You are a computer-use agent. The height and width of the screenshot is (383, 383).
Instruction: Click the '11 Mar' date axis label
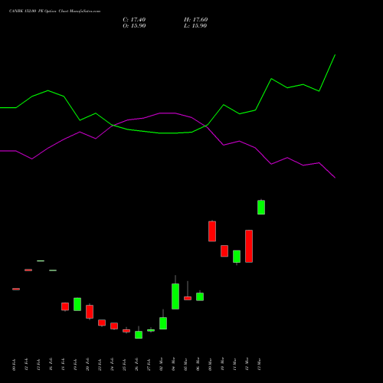234,364
